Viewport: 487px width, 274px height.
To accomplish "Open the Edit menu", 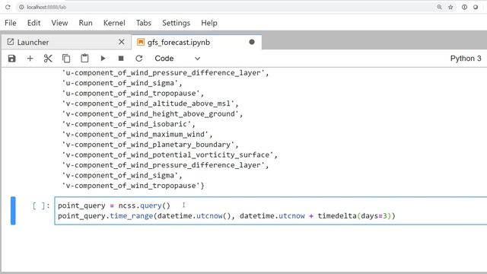I will 33,23.
